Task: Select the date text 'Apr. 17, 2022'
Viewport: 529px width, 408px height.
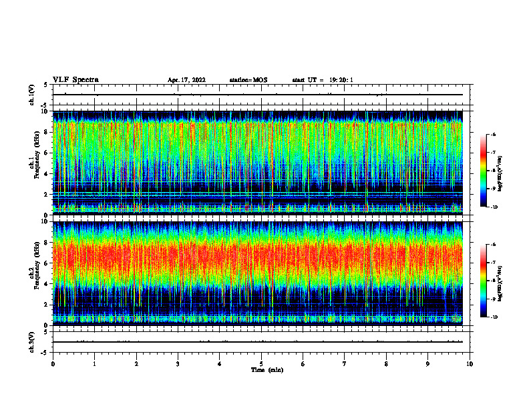Action: click(186, 80)
